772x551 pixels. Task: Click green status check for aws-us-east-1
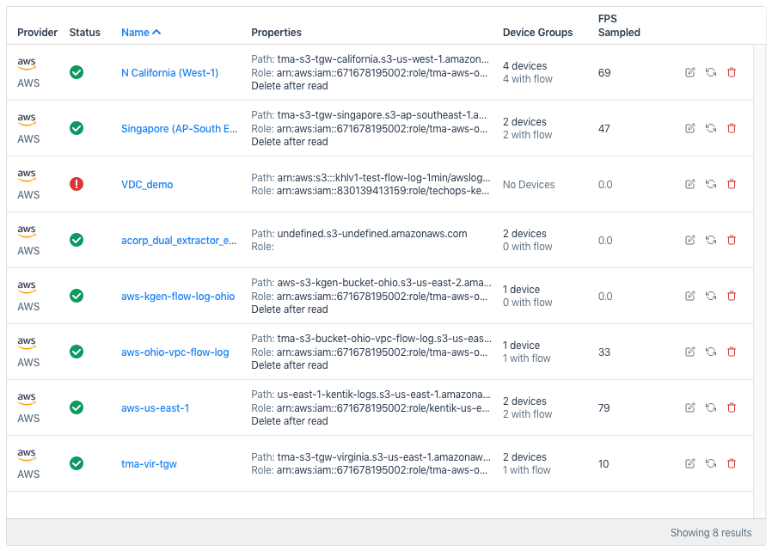point(77,407)
